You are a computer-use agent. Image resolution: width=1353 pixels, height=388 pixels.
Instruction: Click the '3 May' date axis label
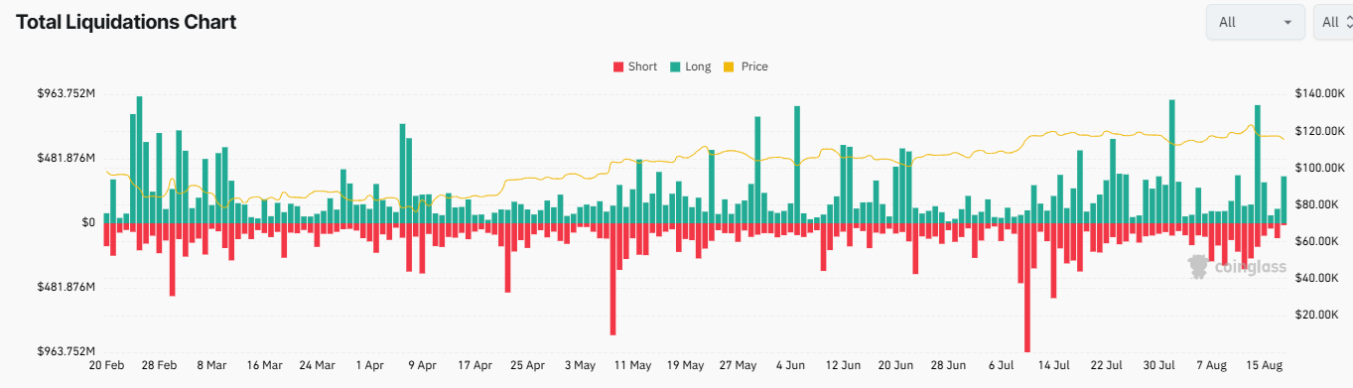click(x=580, y=365)
